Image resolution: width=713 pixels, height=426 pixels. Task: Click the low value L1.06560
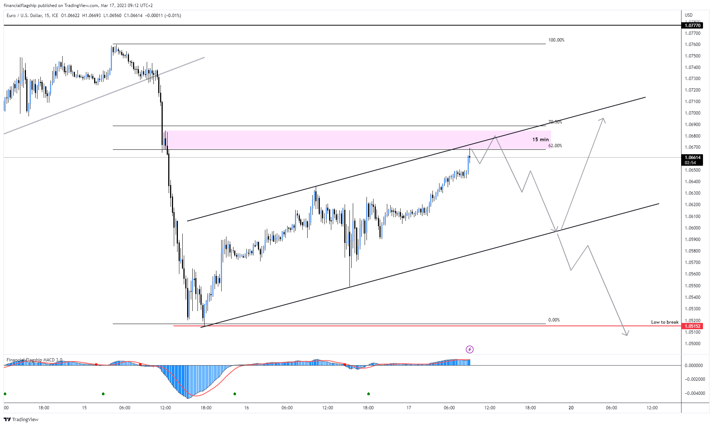click(x=112, y=16)
